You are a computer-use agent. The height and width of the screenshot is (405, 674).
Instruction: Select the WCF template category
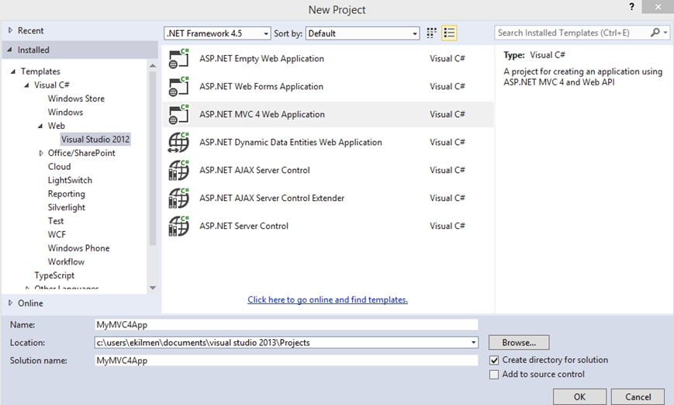pos(57,234)
